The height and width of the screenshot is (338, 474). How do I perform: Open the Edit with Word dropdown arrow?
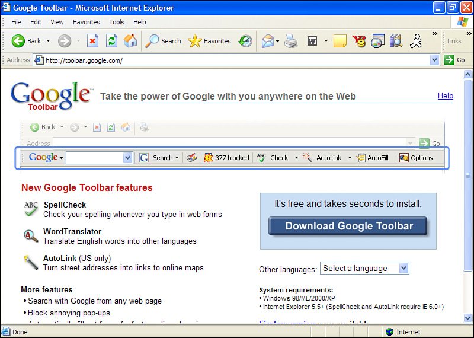[x=326, y=40]
